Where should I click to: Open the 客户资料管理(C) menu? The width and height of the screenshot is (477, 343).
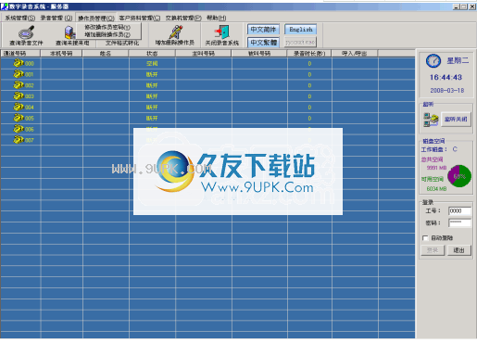click(x=140, y=18)
